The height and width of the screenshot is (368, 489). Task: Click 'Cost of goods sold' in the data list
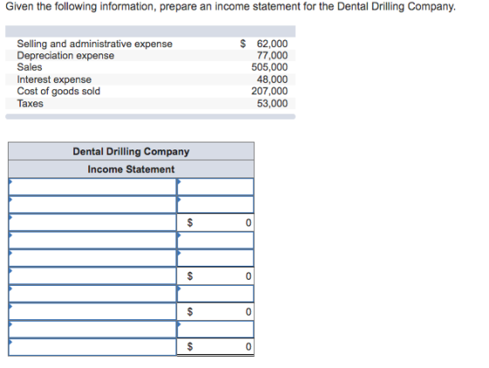click(x=59, y=91)
